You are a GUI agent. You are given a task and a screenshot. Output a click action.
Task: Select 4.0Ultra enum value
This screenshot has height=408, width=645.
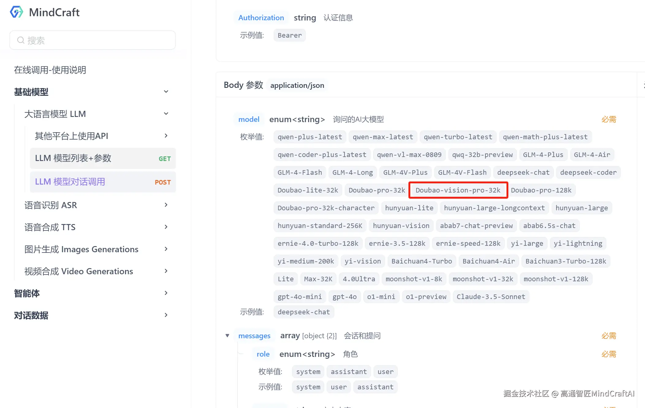coord(359,279)
